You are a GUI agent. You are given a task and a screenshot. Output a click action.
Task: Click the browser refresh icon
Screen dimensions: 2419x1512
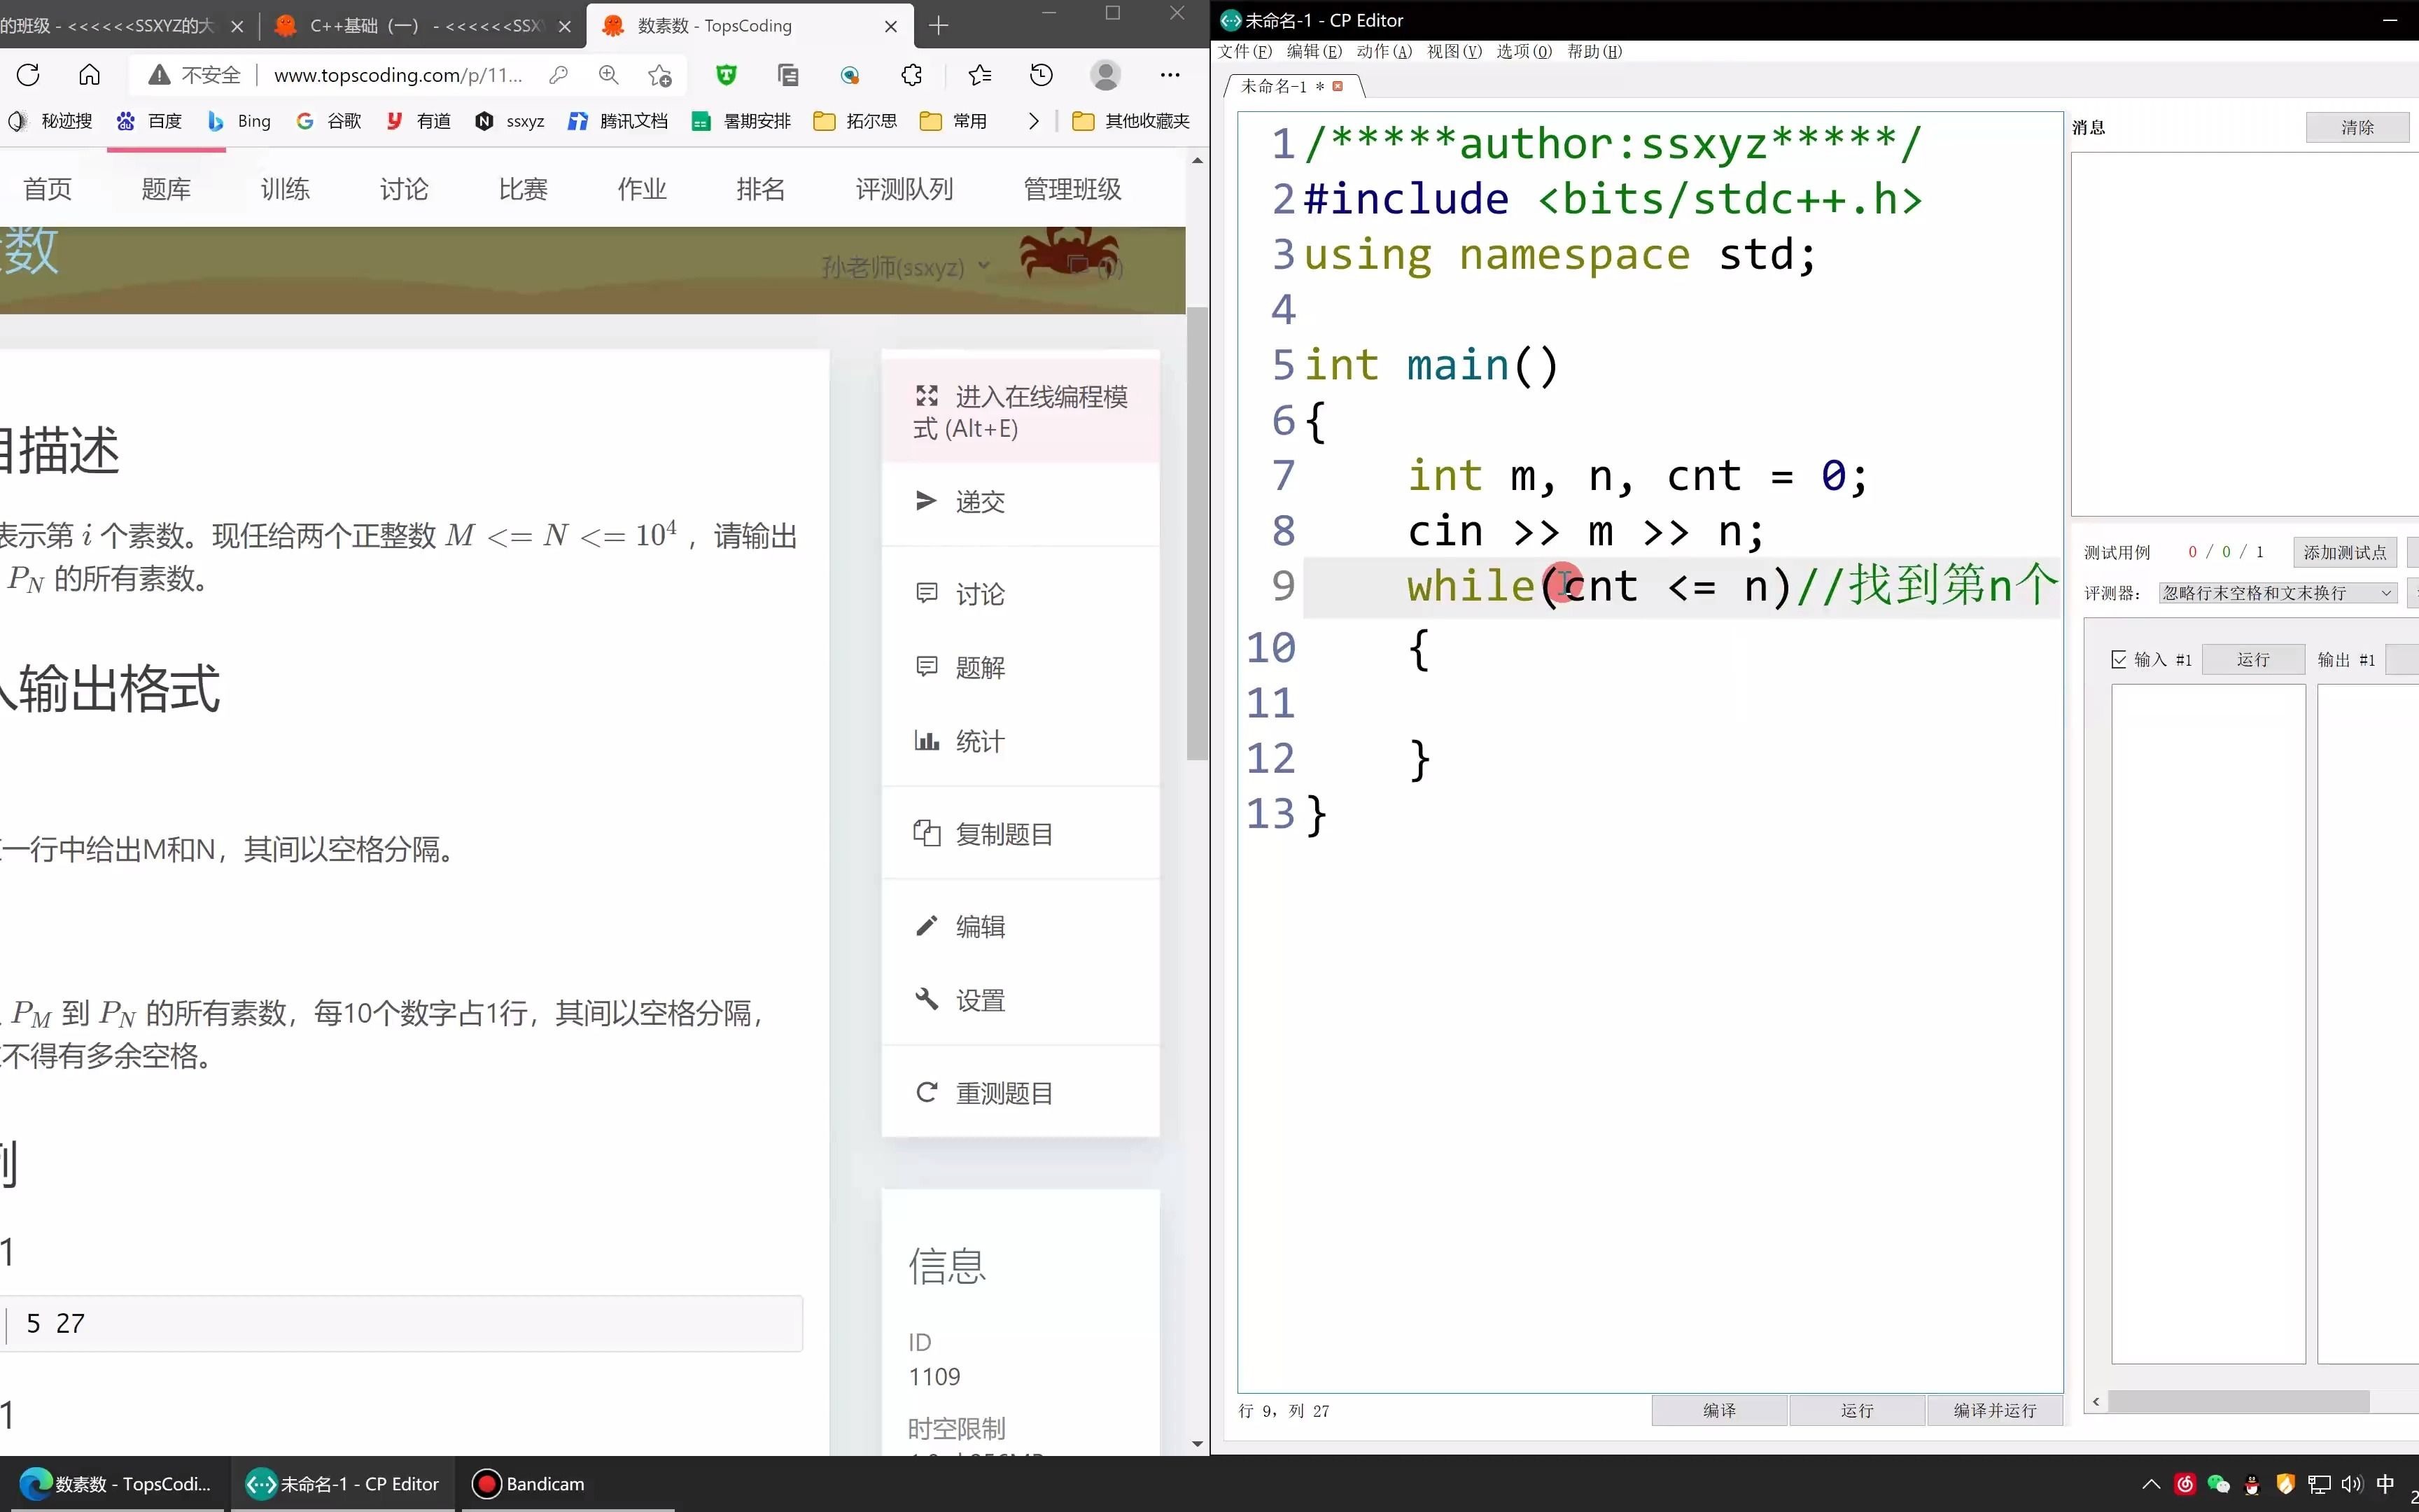28,75
